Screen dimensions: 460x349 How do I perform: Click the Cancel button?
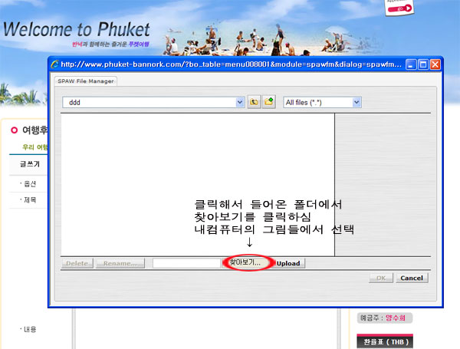point(412,278)
